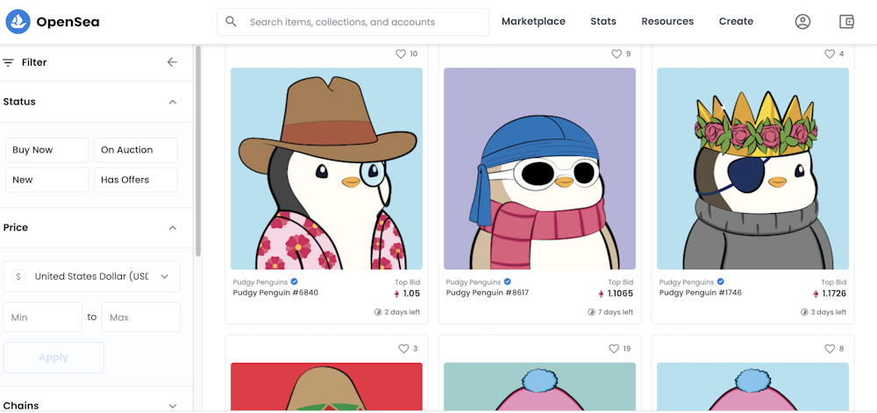Click the filter sidebar scrollbar

pos(198,149)
